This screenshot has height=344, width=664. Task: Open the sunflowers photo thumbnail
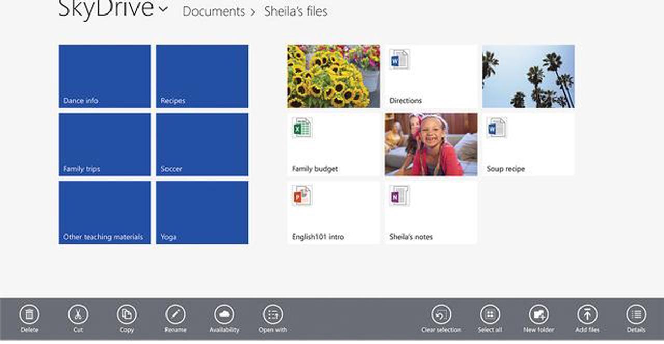pyautogui.click(x=334, y=76)
